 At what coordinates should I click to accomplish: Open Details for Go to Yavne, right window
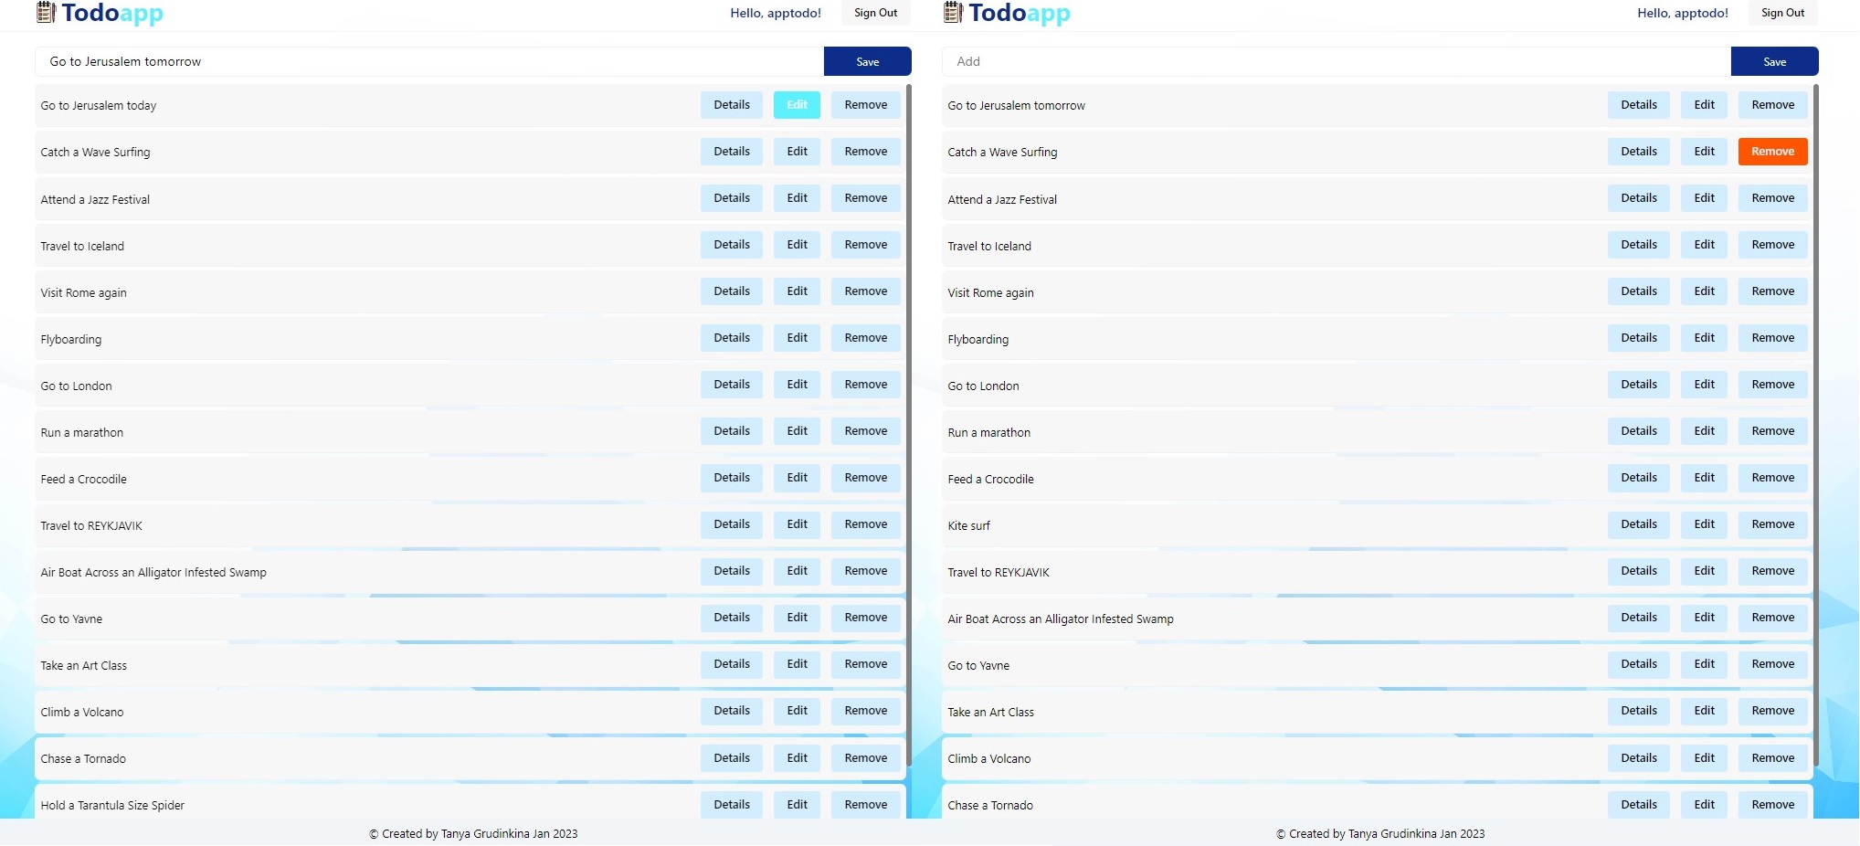tap(1639, 664)
